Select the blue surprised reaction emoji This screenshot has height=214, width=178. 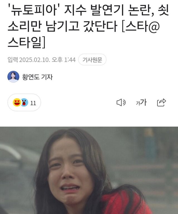[24, 102]
